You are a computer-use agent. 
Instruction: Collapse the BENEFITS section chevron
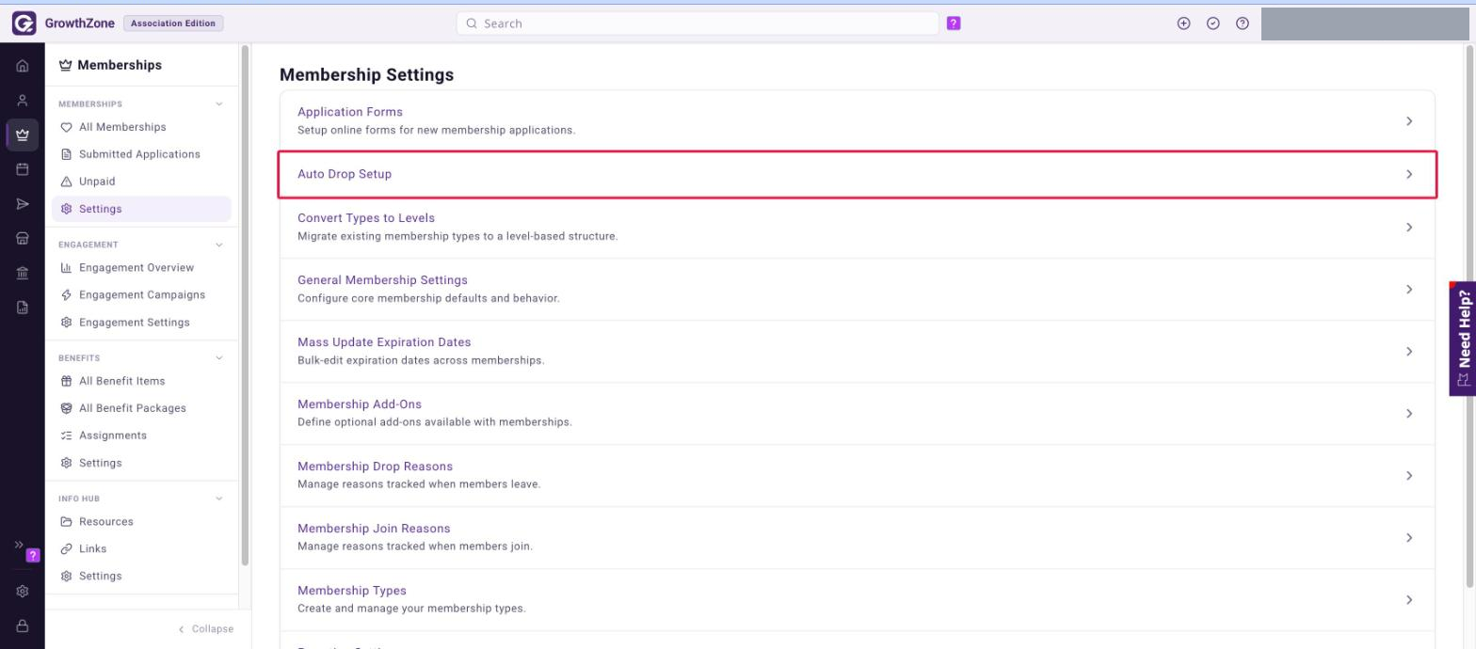pyautogui.click(x=219, y=358)
